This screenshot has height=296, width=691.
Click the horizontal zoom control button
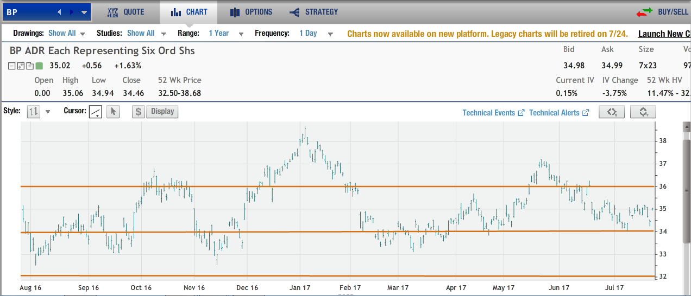612,112
